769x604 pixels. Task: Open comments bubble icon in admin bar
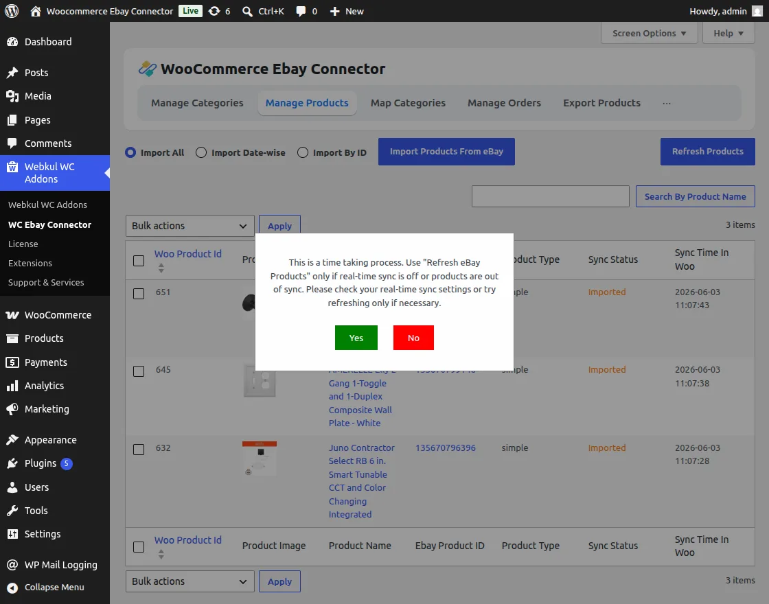click(x=301, y=11)
